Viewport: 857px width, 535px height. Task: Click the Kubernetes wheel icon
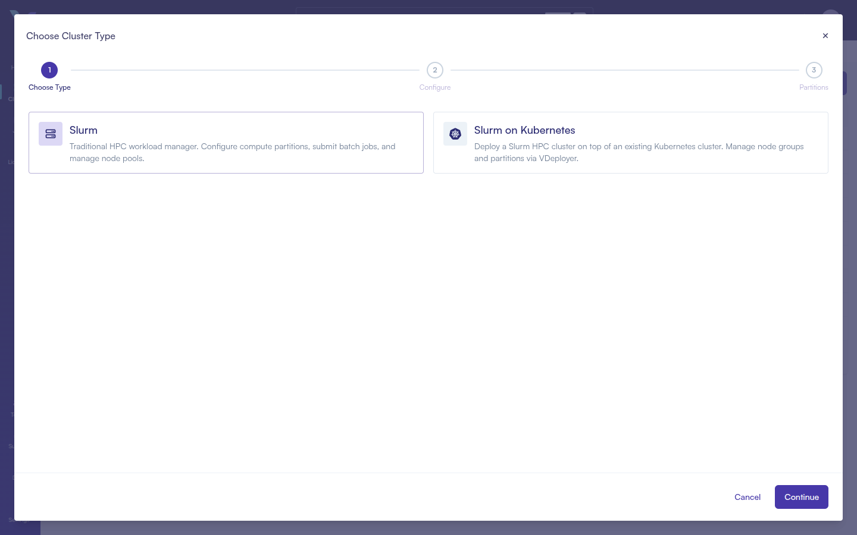[x=455, y=134]
